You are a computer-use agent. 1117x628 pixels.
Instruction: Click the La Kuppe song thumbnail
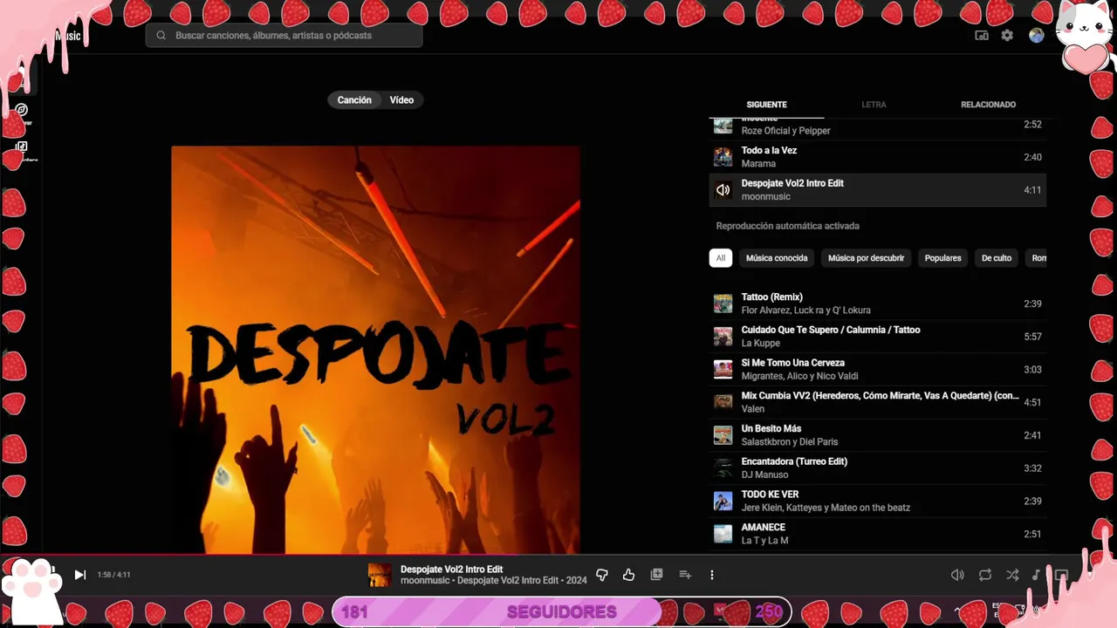(723, 337)
